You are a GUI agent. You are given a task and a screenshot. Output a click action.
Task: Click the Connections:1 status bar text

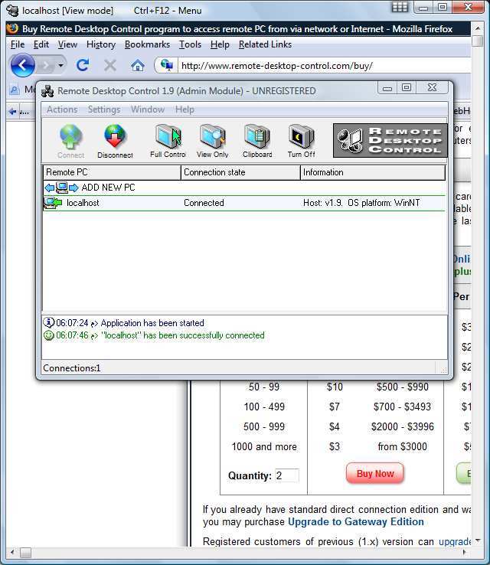click(x=72, y=368)
